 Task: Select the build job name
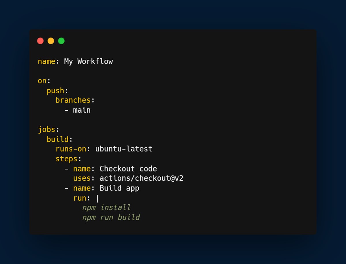(57, 139)
